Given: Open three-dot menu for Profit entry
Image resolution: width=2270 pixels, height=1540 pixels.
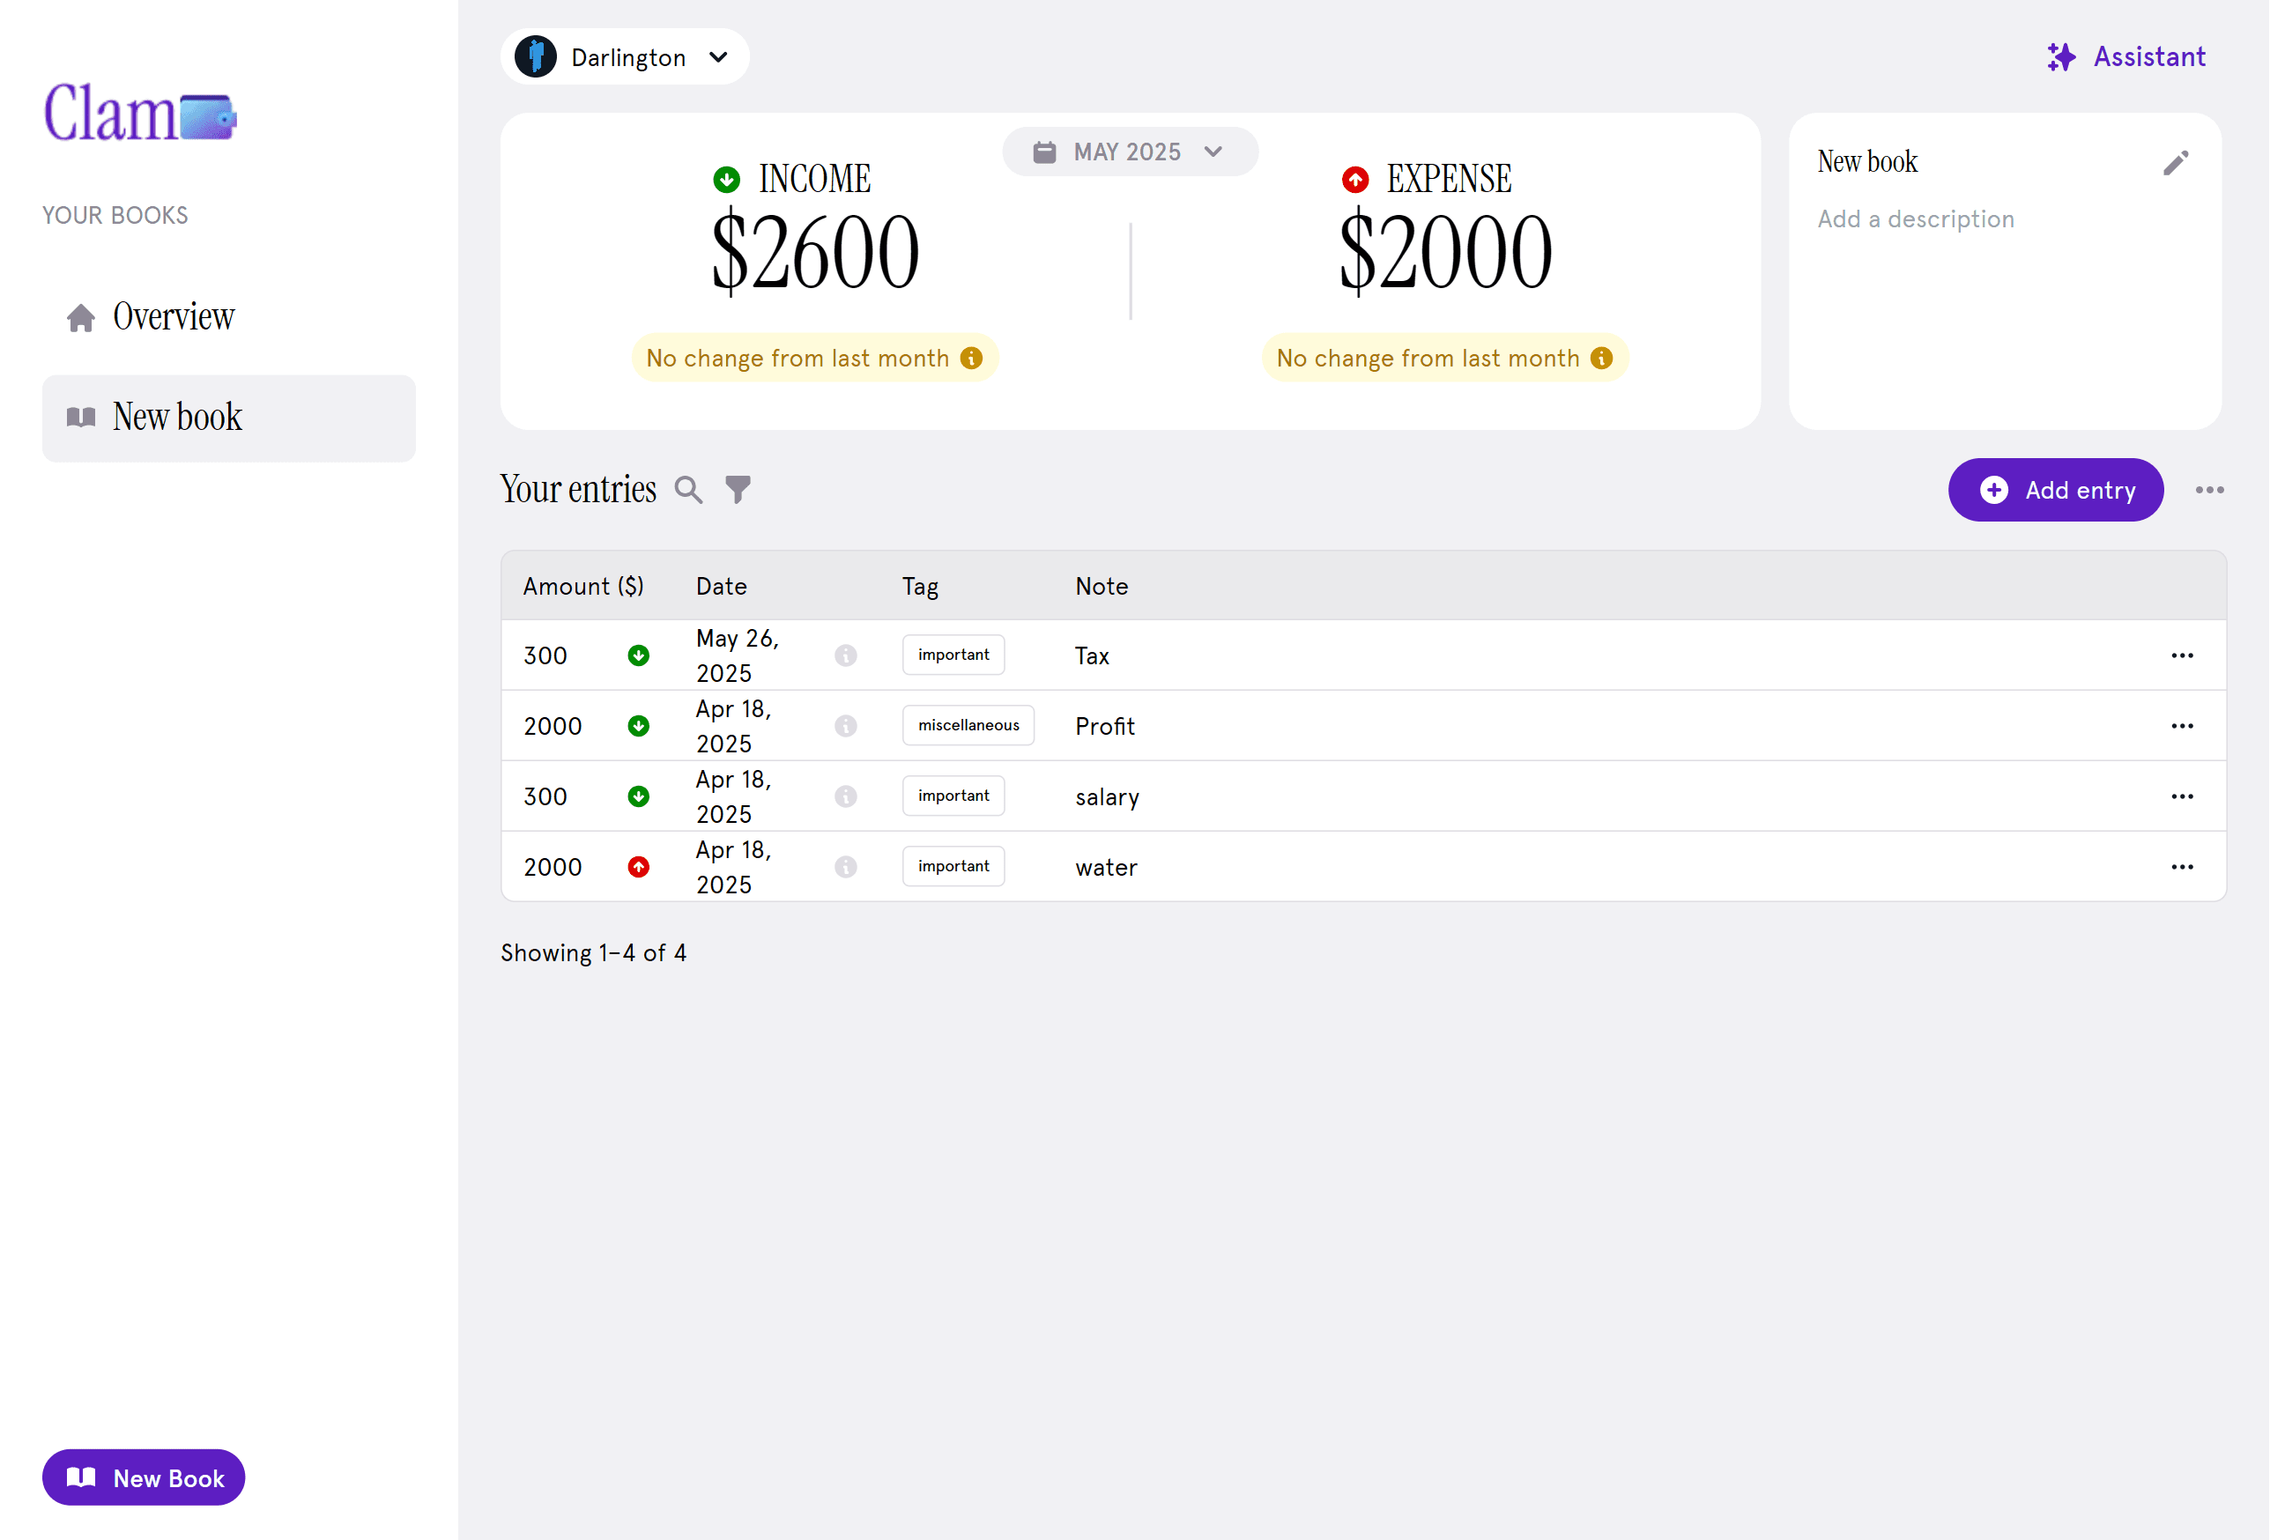Looking at the screenshot, I should coord(2182,727).
